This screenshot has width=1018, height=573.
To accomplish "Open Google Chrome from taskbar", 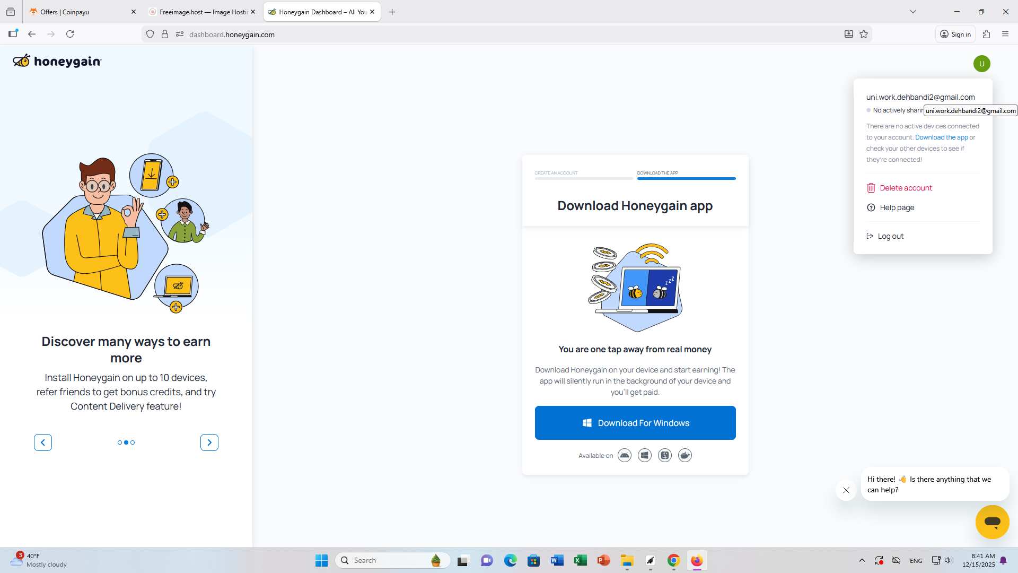I will (x=673, y=560).
